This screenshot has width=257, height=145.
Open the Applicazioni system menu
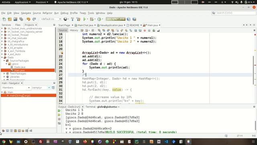pyautogui.click(x=22, y=2)
